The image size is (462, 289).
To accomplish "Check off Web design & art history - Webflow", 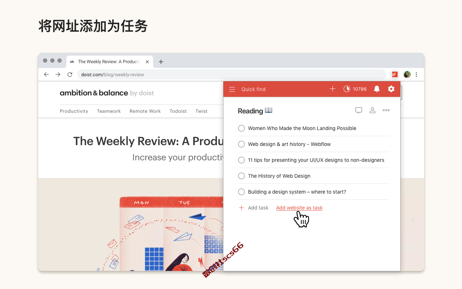I will [x=241, y=144].
